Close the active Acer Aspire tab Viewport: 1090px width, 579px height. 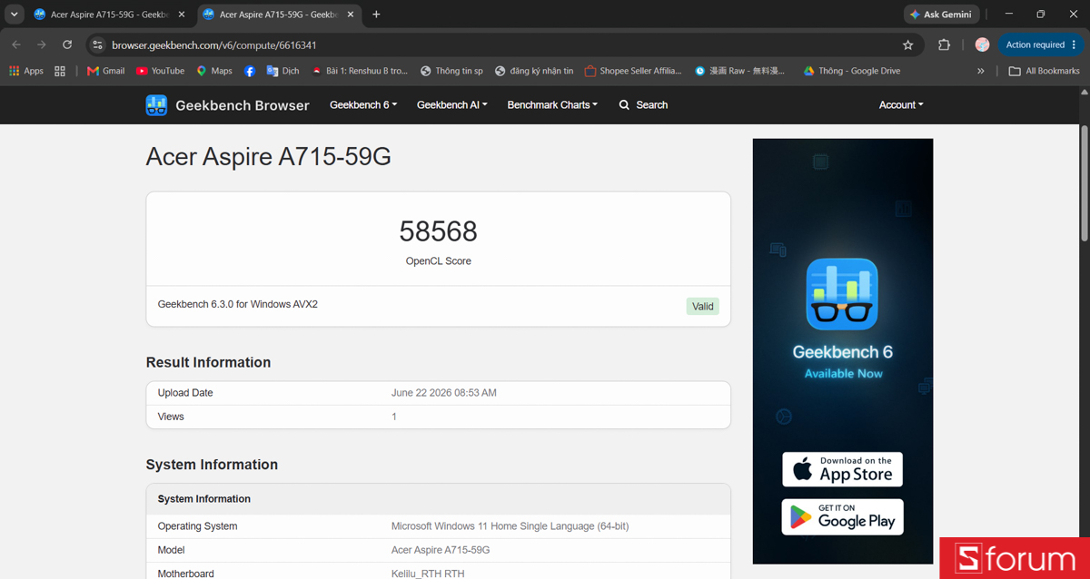point(351,15)
